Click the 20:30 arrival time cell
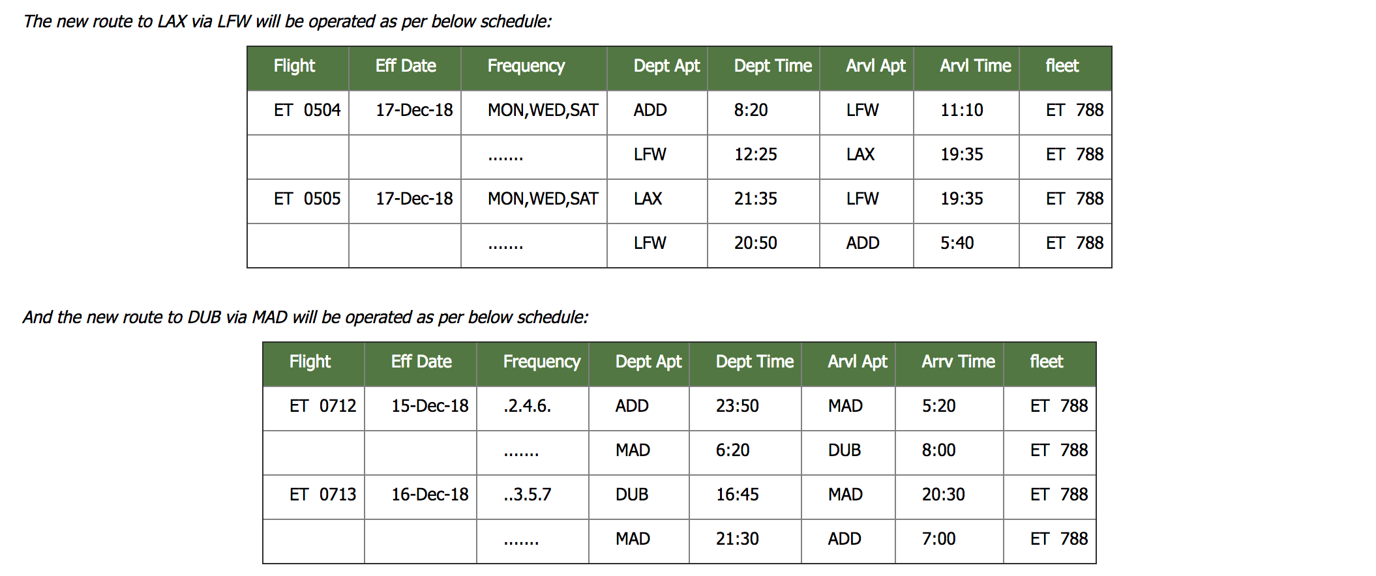The width and height of the screenshot is (1376, 576). [x=943, y=495]
